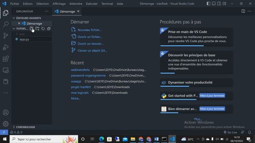This screenshot has height=143, width=255.
Task: Collapse all folders in explorer
Action: pos(49,29)
